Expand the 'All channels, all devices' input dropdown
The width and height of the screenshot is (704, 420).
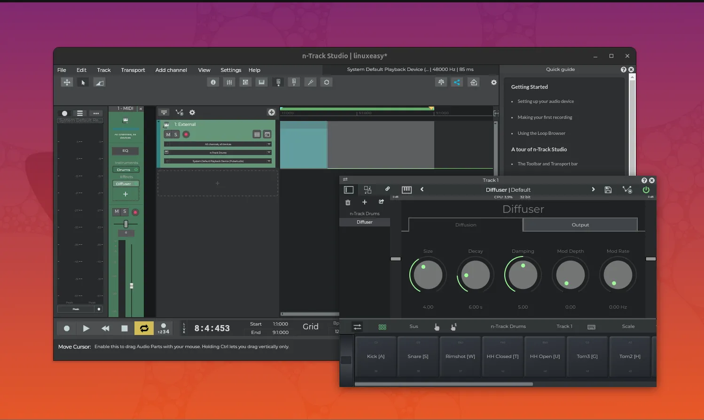click(x=218, y=144)
